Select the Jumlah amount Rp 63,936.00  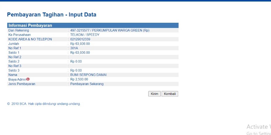point(80,44)
